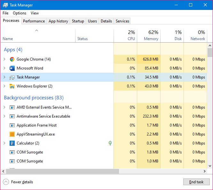This screenshot has width=213, height=190.
Task: Select the Google Chrome (14) process name
Action: tap(34, 59)
